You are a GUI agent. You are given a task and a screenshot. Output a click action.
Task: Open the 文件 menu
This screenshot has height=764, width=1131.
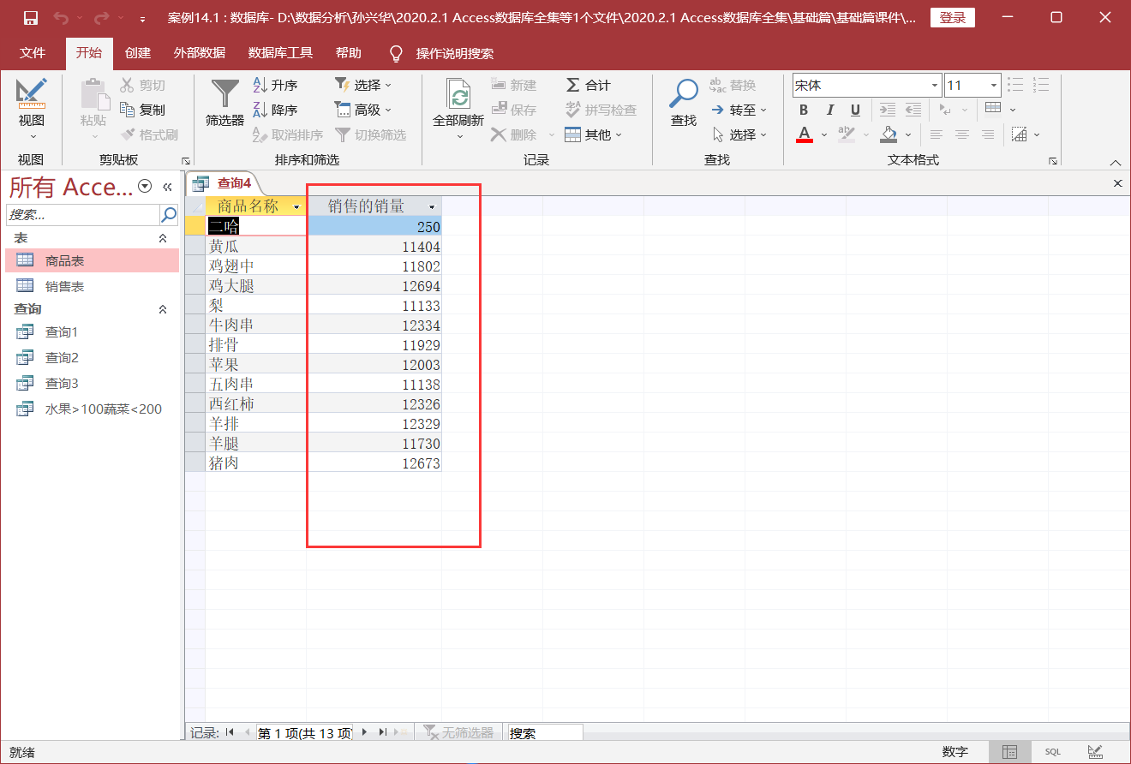33,53
